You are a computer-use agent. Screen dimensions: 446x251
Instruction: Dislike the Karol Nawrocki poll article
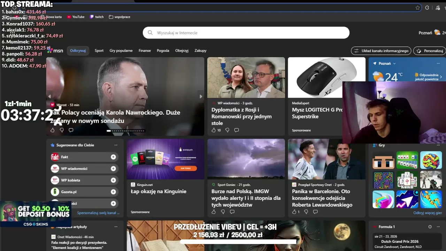(x=62, y=130)
